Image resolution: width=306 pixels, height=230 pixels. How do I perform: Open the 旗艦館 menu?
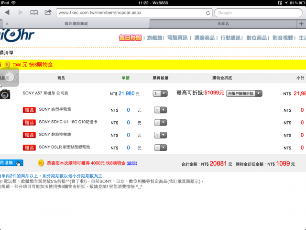tap(154, 38)
